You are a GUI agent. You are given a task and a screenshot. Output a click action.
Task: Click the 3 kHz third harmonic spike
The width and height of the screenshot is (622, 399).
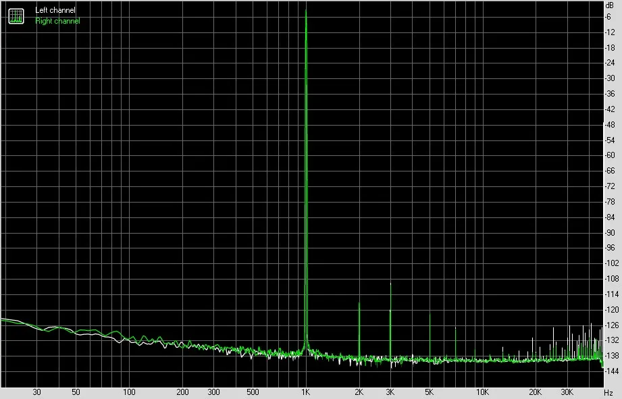pos(391,321)
